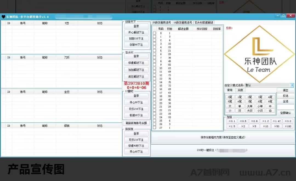
Task: Open the 余数 tab
Action: [240, 90]
